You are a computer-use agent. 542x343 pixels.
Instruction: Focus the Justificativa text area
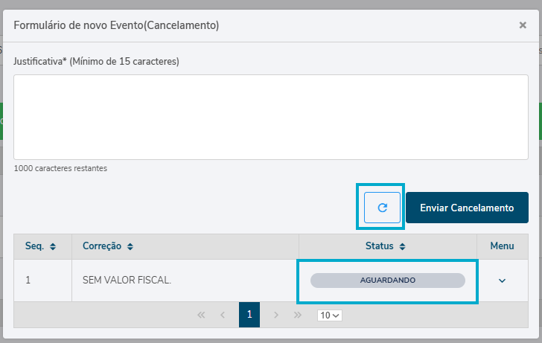click(x=270, y=117)
